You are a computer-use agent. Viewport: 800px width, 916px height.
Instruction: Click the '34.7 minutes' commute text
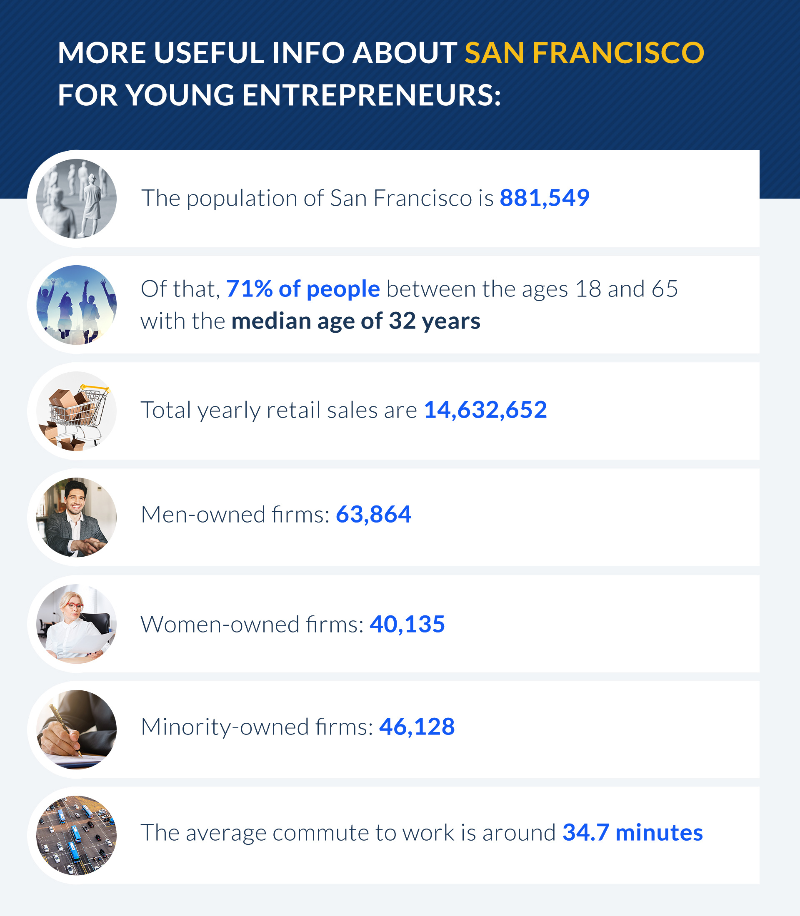point(632,832)
